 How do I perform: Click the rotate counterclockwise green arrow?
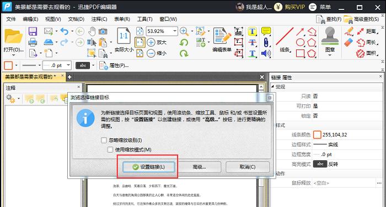pyautogui.click(x=184, y=42)
